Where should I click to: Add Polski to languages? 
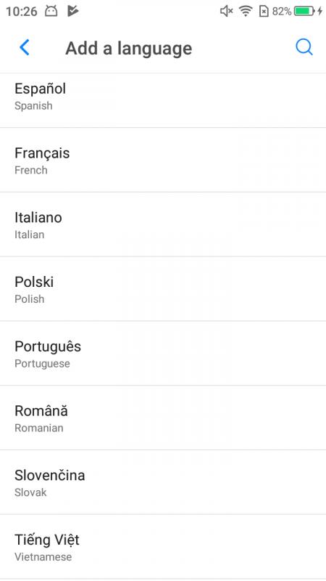[x=163, y=289]
